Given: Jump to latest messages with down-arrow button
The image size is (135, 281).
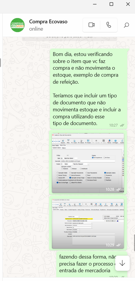Looking at the screenshot, I should point(122,263).
